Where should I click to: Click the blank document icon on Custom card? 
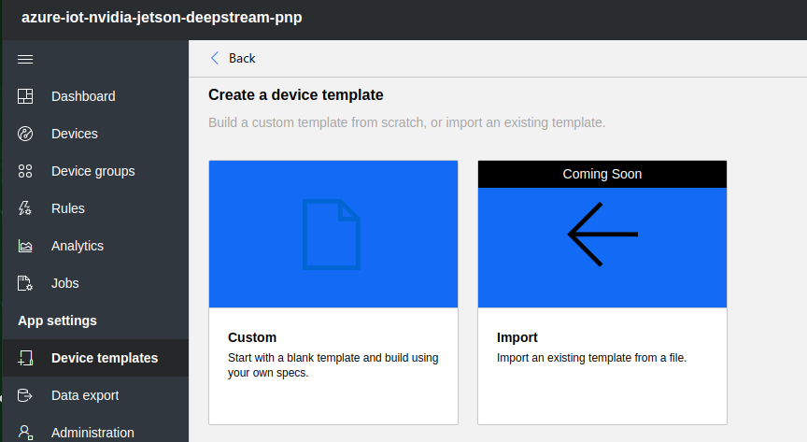(332, 235)
